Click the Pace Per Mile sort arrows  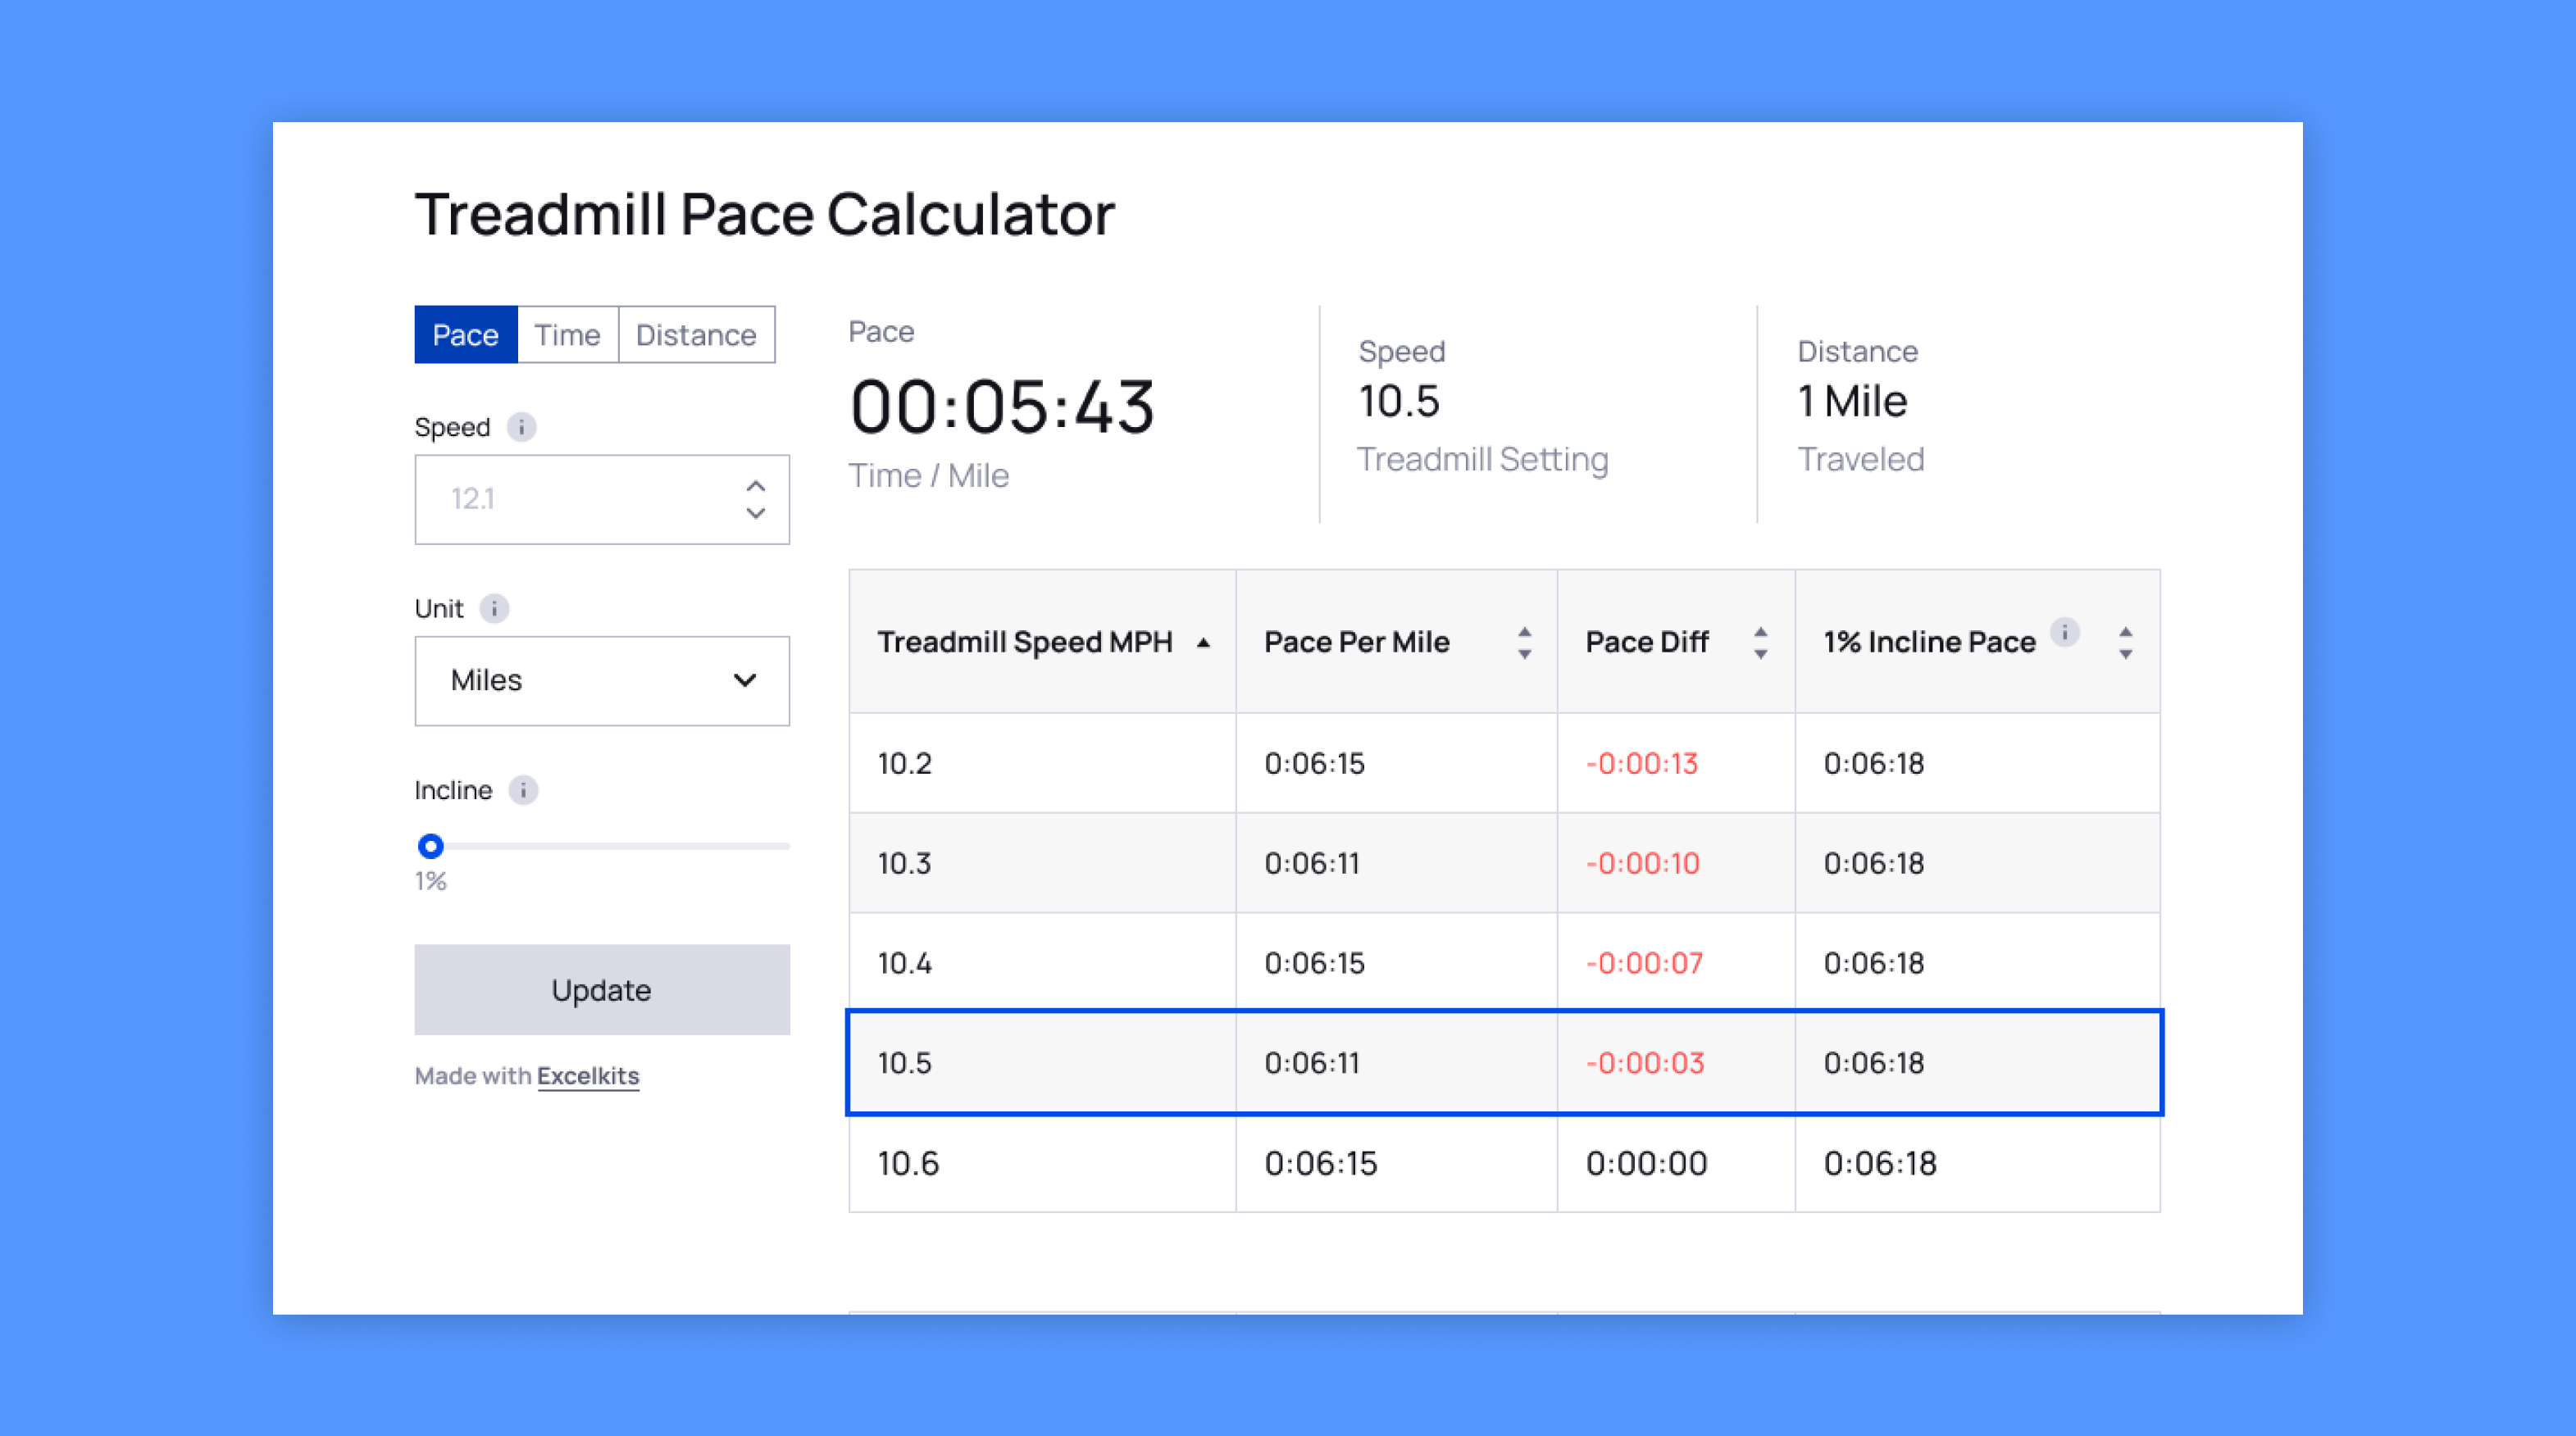(1524, 643)
